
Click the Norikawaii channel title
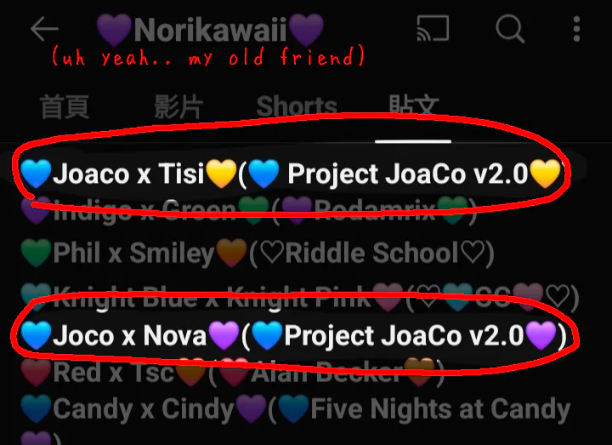[210, 30]
